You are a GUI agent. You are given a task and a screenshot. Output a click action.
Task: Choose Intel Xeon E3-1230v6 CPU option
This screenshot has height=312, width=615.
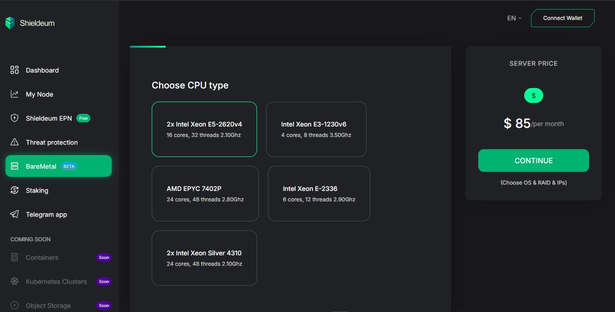(316, 129)
